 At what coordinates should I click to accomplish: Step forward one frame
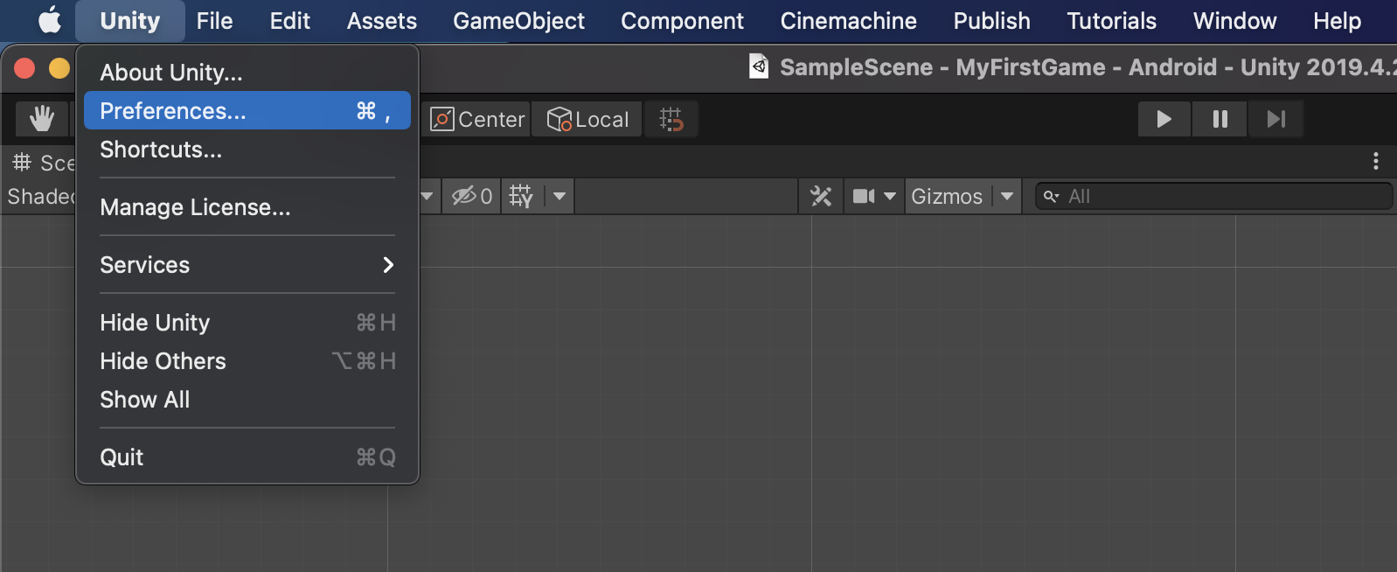point(1275,119)
